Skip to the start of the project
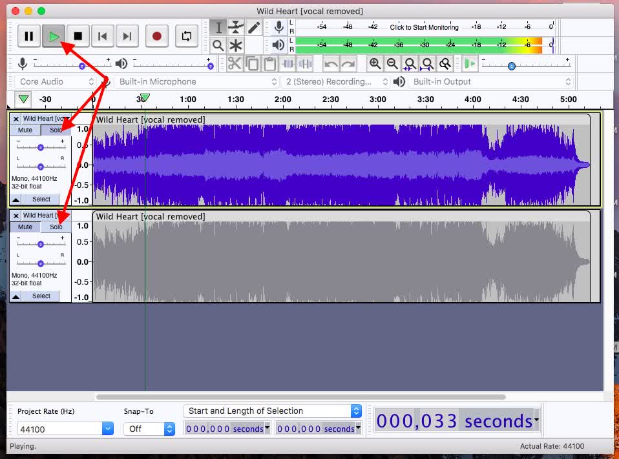The height and width of the screenshot is (459, 619). tap(103, 36)
